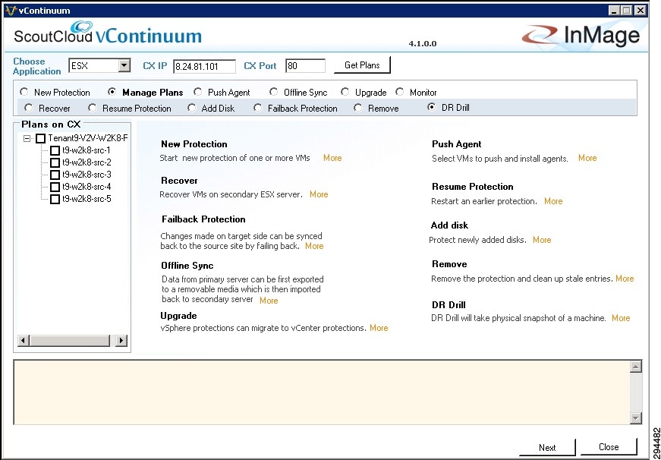Open More link for Offline Sync
The height and width of the screenshot is (460, 661).
(269, 300)
